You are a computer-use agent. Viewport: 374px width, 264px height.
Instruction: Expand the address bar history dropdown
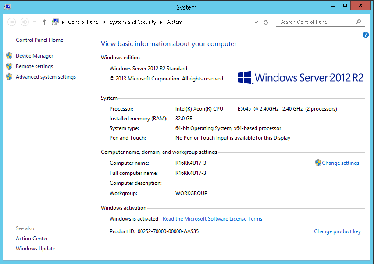[x=256, y=22]
